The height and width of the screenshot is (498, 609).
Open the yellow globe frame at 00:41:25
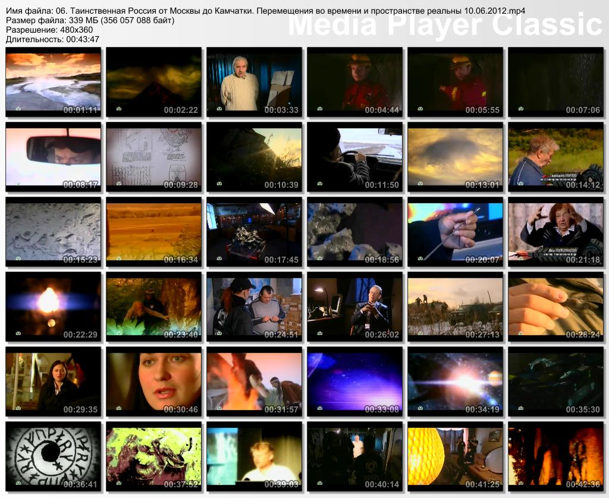[x=455, y=457]
